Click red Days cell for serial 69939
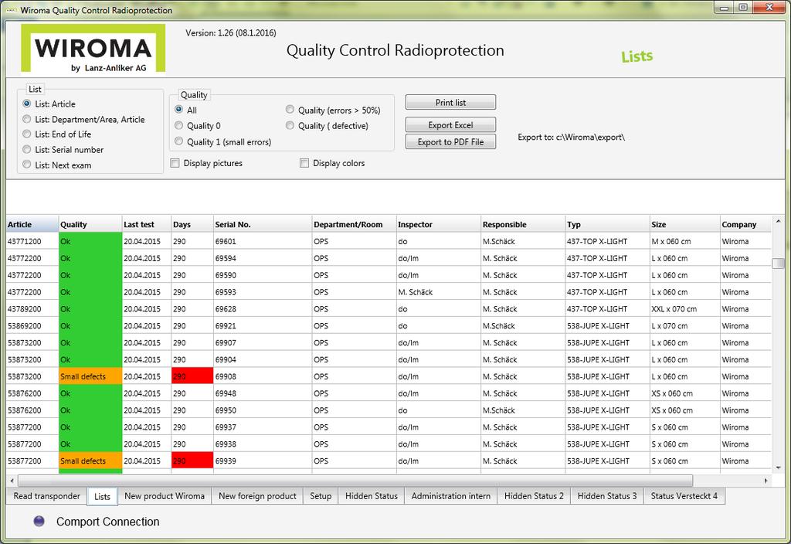Viewport: 791px width, 544px height. [x=192, y=461]
